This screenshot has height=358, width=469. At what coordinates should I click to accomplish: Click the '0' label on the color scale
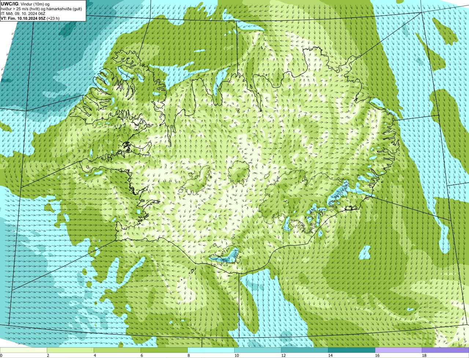[x=1, y=355]
